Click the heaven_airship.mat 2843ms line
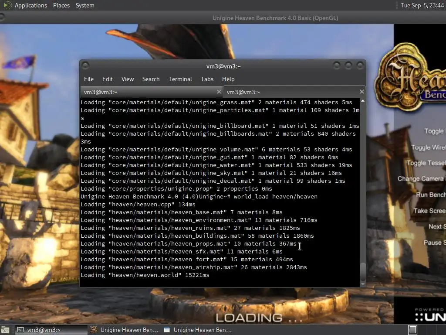Viewport: 446px width, 335px height. tap(194, 267)
